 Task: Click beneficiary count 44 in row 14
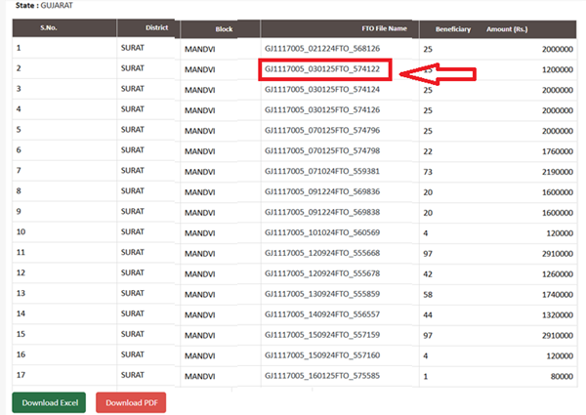click(428, 314)
